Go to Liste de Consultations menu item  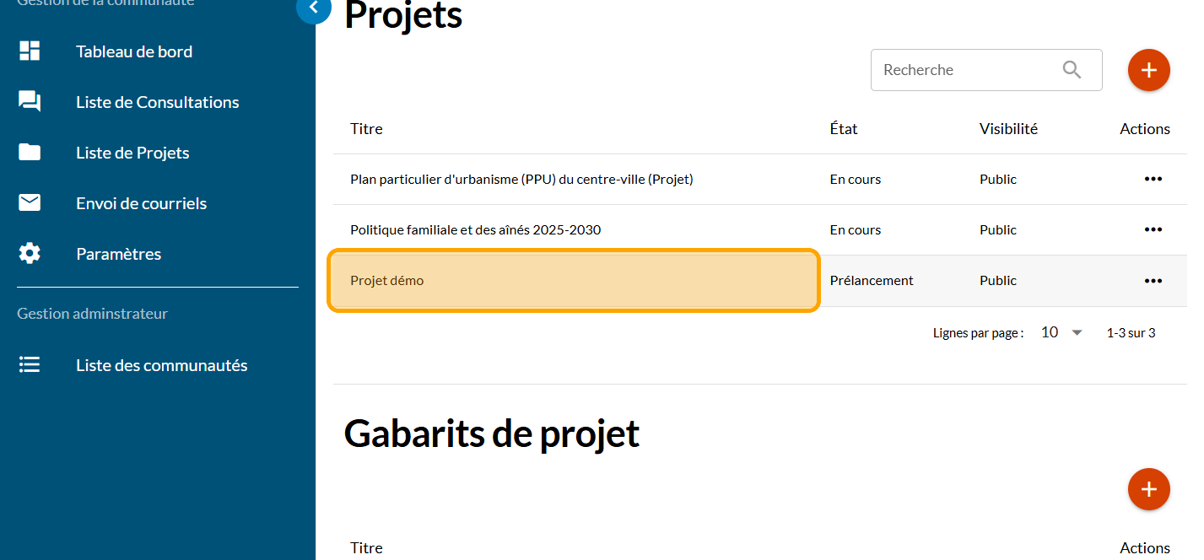point(157,102)
